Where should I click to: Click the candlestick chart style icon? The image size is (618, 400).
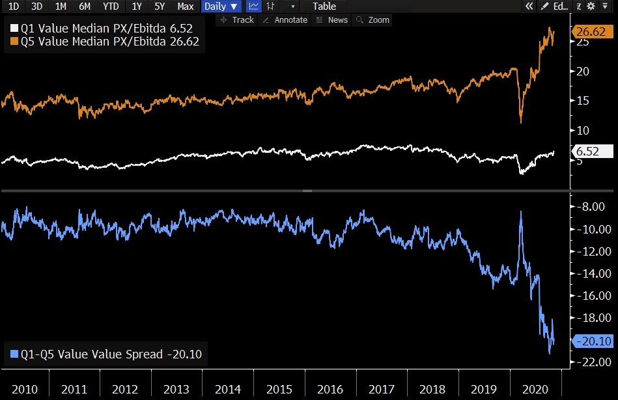270,7
